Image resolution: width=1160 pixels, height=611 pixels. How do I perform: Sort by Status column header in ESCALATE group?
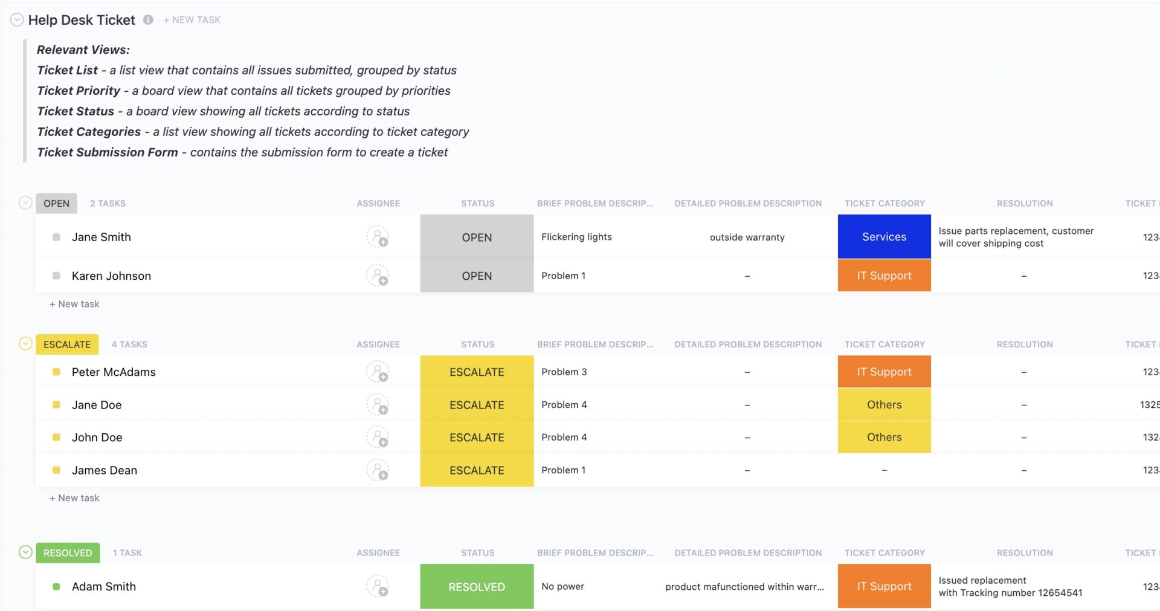pyautogui.click(x=477, y=344)
